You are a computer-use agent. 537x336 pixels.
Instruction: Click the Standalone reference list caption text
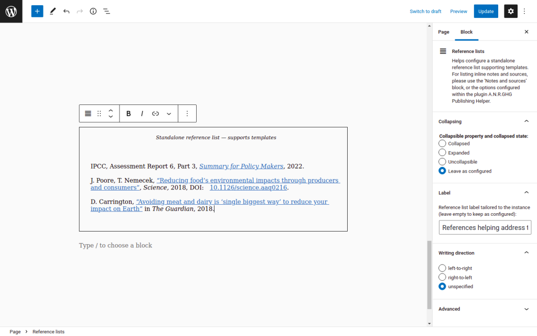[216, 138]
